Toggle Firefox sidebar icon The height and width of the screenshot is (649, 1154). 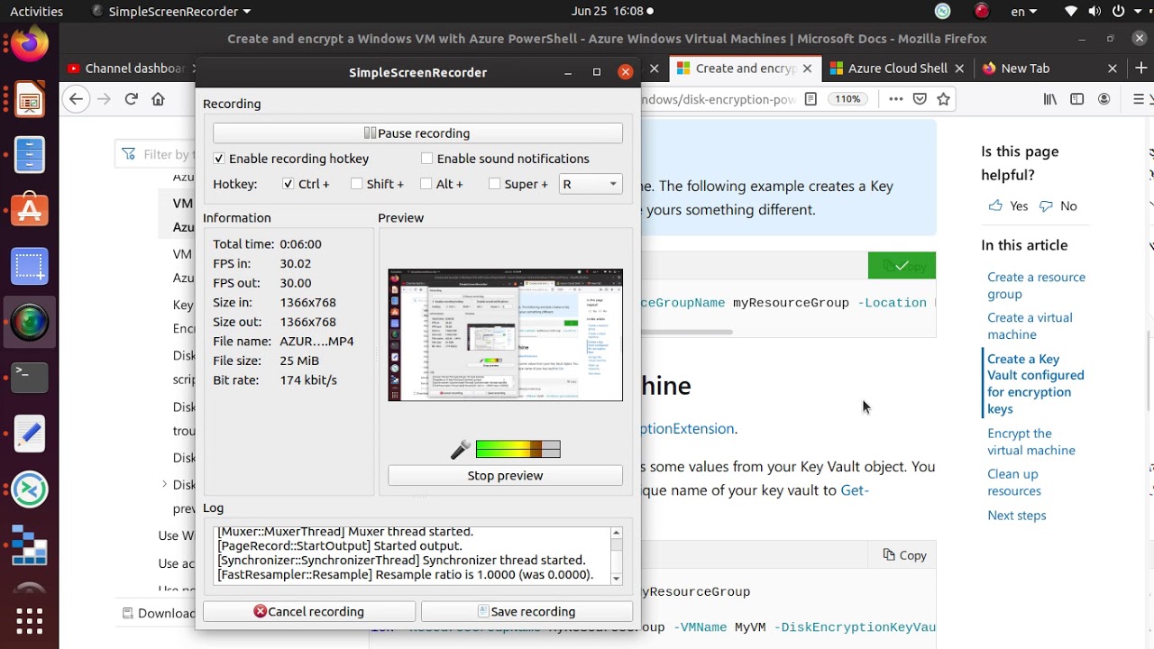[x=1076, y=99]
